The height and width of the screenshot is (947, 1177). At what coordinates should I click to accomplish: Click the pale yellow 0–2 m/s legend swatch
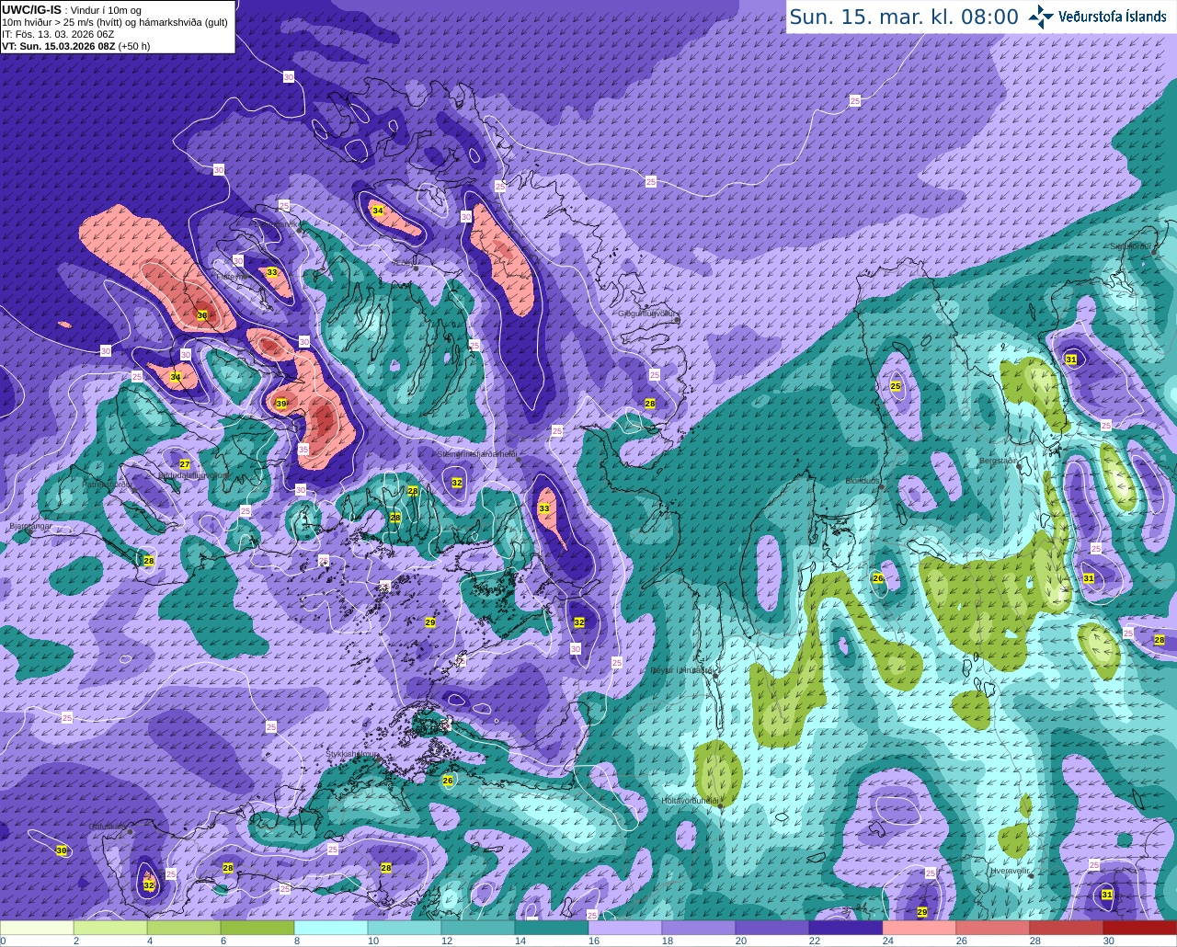37,928
